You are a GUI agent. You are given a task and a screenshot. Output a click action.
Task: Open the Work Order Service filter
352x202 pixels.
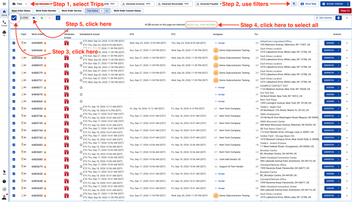(71, 11)
